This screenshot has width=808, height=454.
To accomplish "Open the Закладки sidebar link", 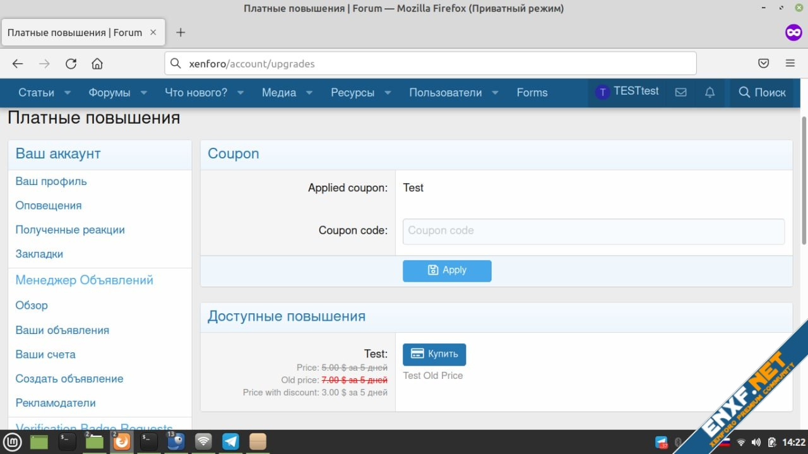I will (39, 254).
